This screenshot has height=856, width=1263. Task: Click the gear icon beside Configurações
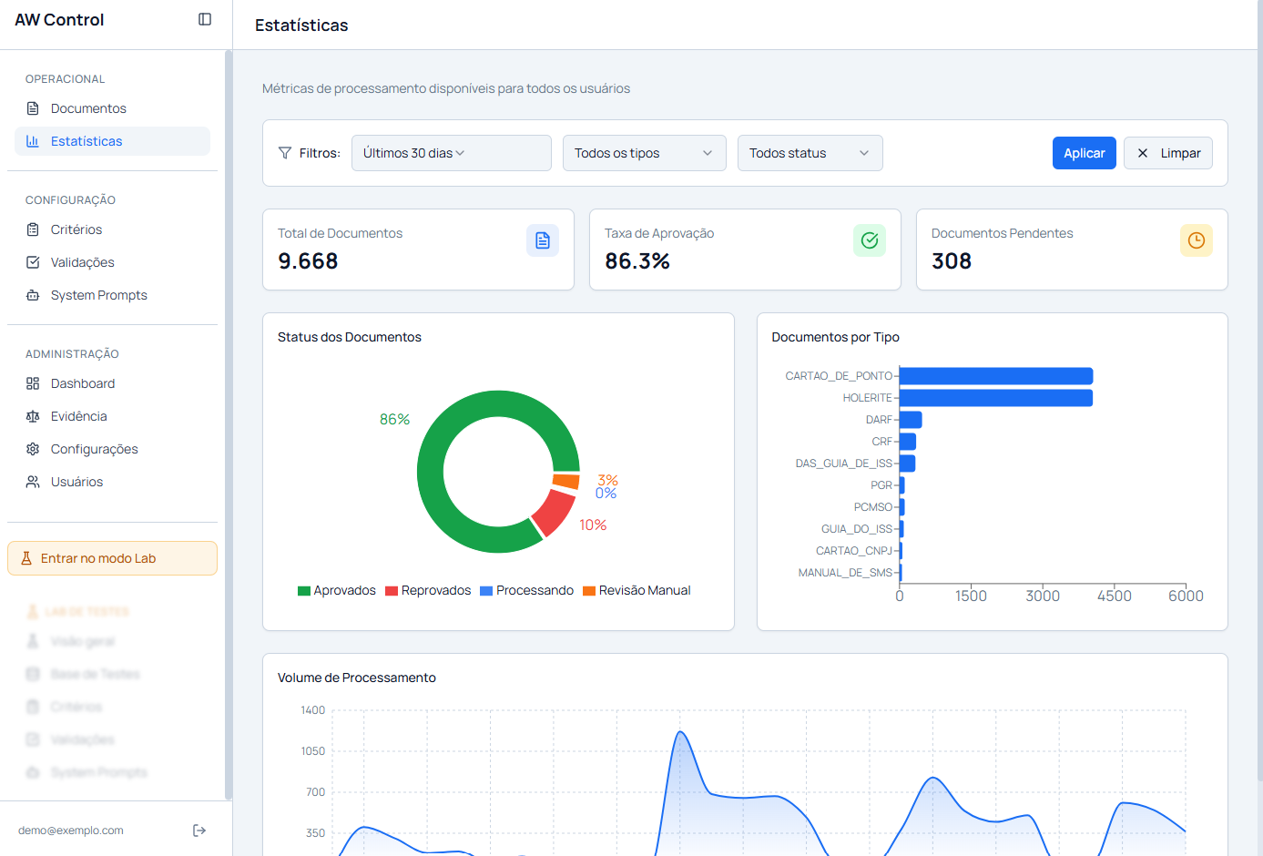pyautogui.click(x=33, y=449)
